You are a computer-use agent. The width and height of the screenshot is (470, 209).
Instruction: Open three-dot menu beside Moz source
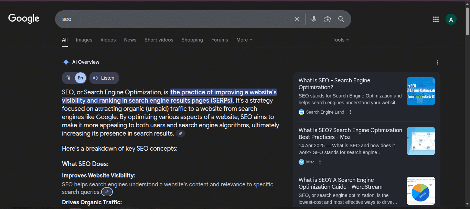tap(320, 162)
